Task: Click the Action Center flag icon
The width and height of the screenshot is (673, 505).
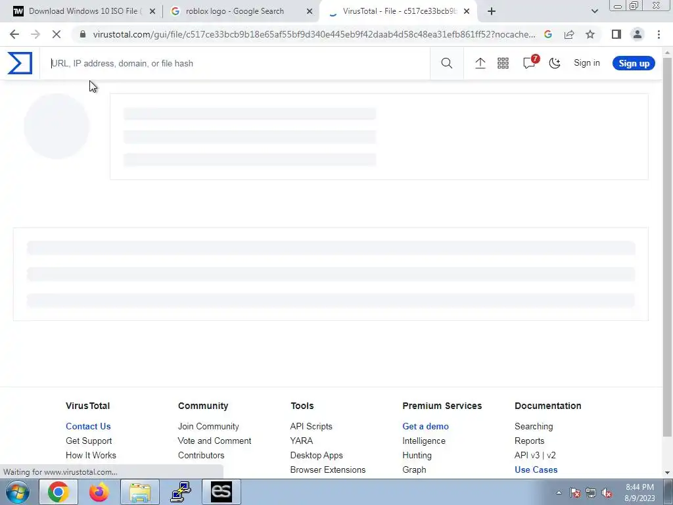Action: coord(575,493)
